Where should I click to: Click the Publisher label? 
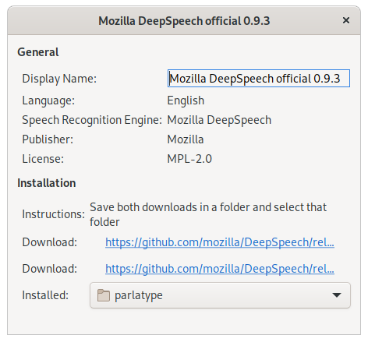pyautogui.click(x=48, y=139)
